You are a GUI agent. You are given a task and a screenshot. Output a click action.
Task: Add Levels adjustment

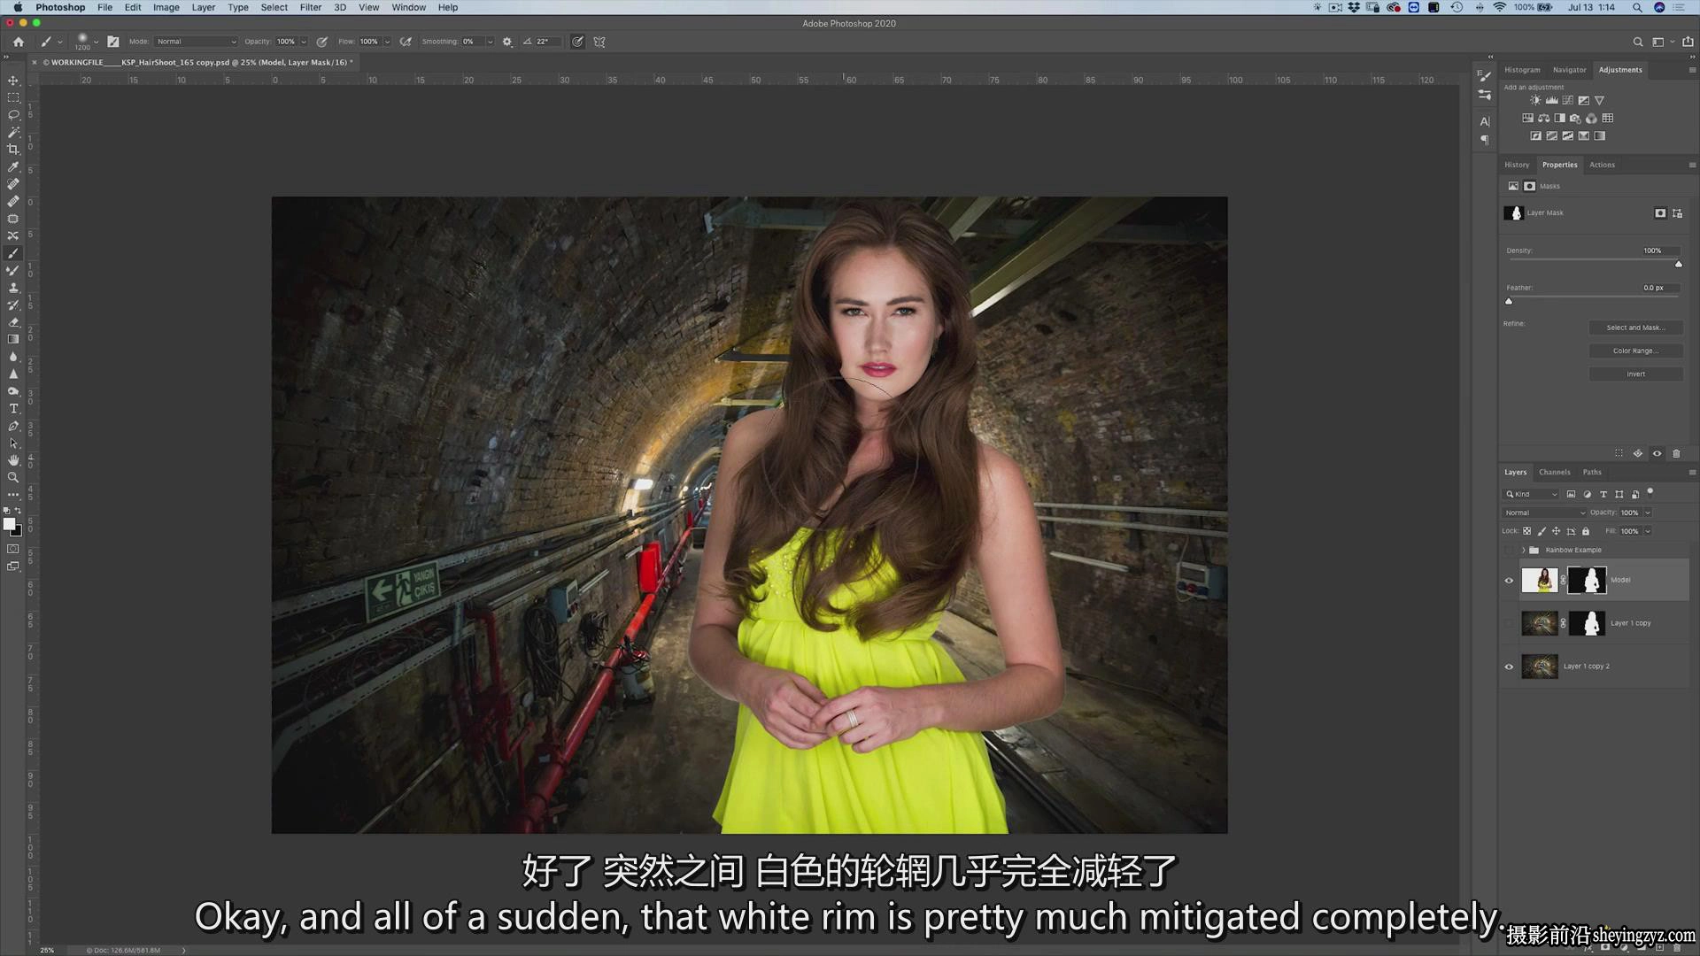[x=1551, y=100]
